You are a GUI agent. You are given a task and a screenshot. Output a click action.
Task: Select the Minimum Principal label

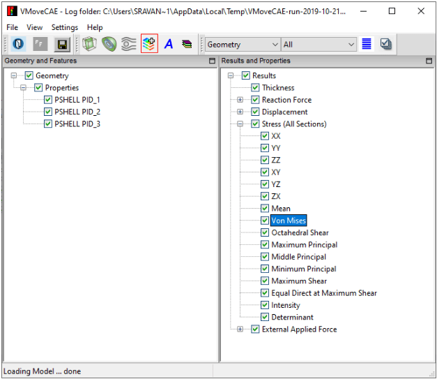coord(304,269)
